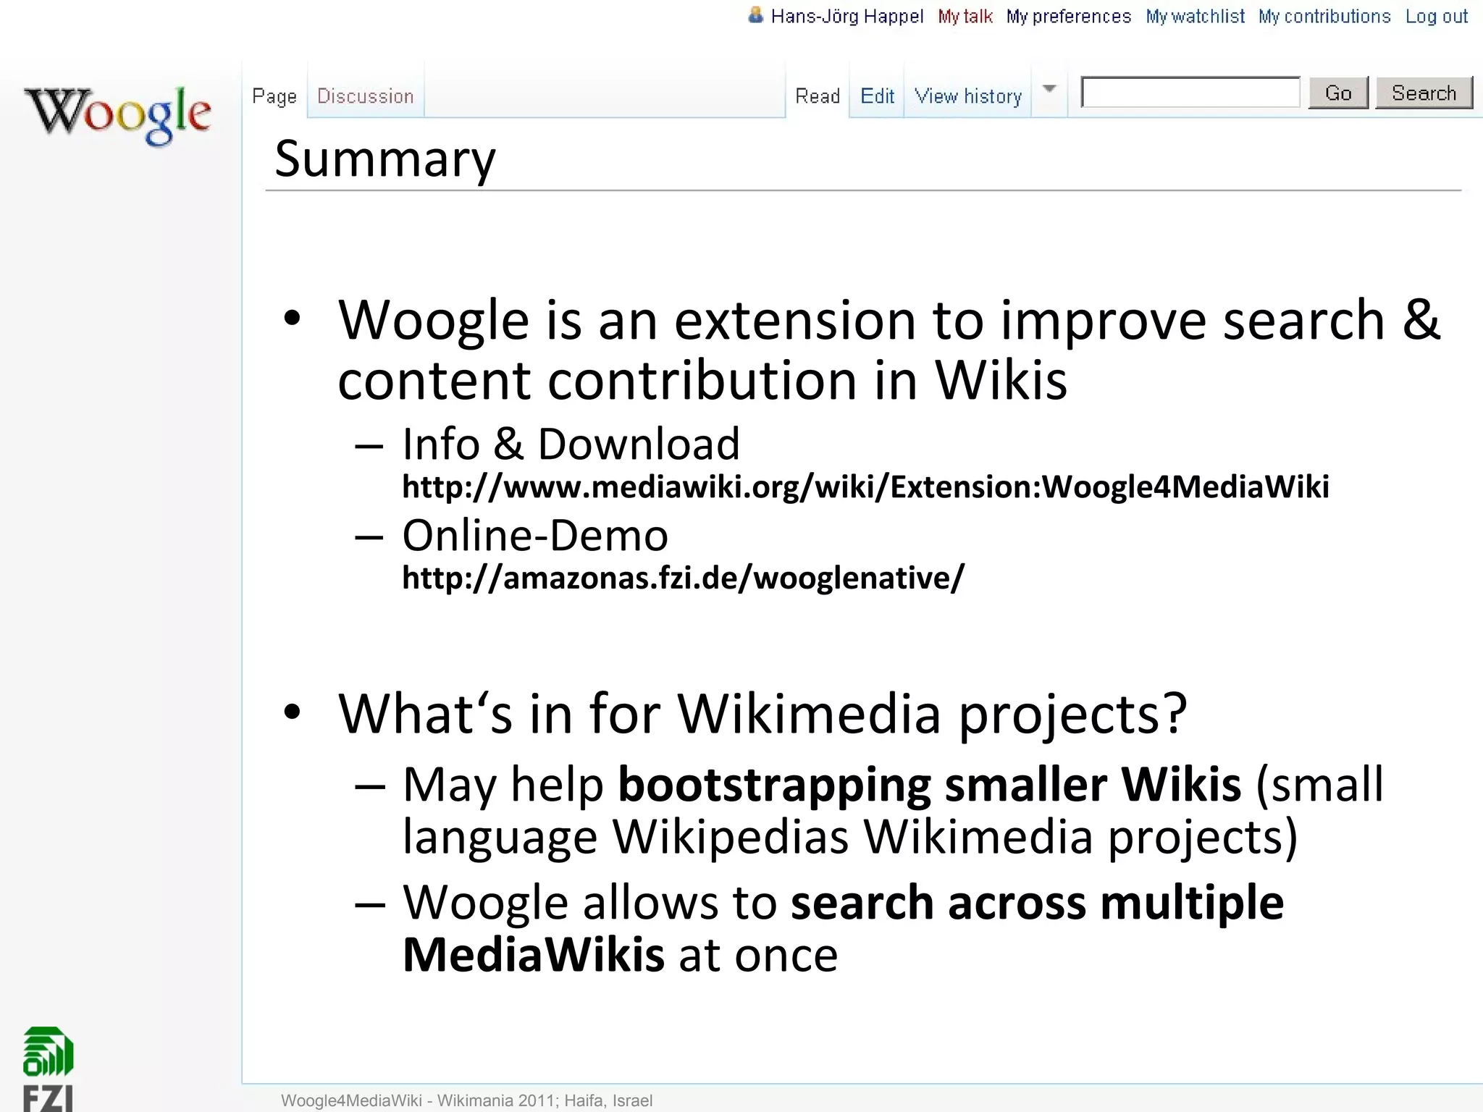Open the View history tab
The width and height of the screenshot is (1483, 1112).
click(968, 96)
